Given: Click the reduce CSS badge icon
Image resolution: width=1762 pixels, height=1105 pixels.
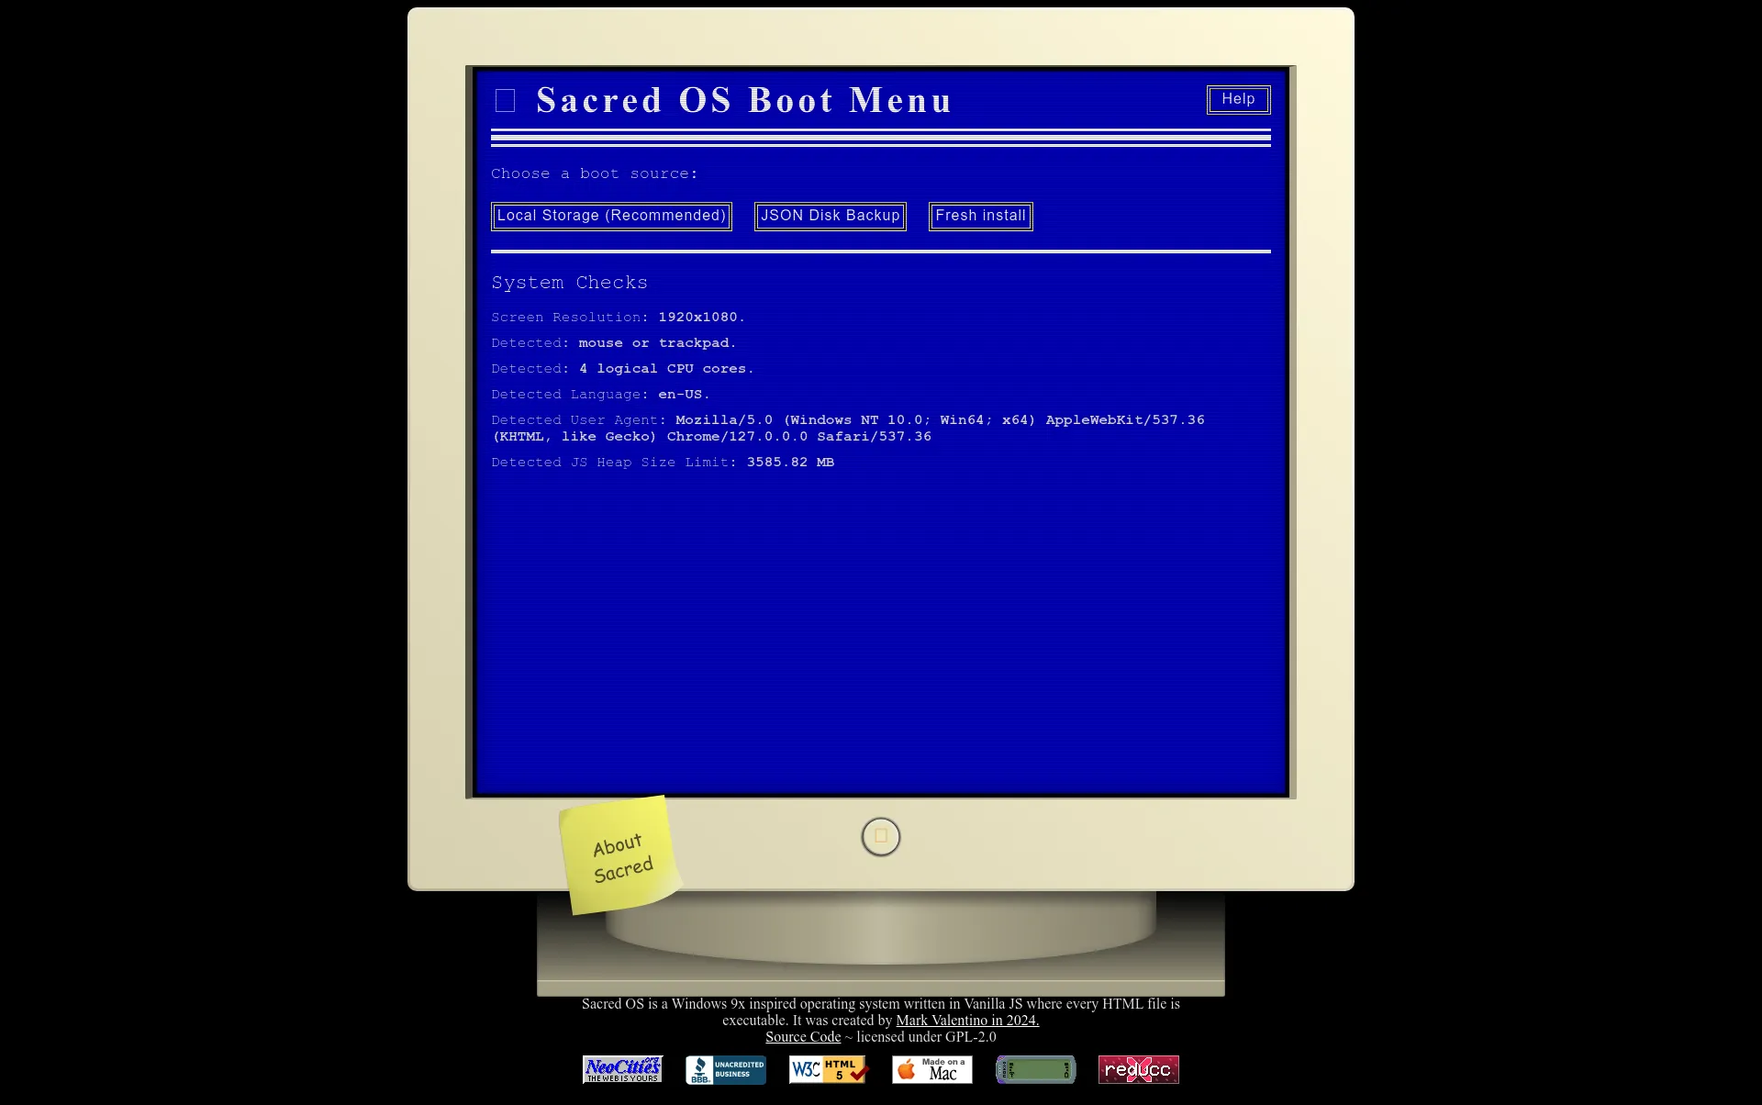Looking at the screenshot, I should pyautogui.click(x=1138, y=1069).
